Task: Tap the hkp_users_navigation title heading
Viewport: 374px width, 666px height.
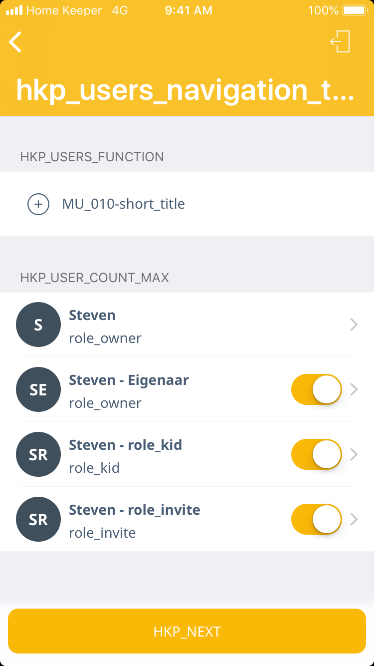Action: click(x=185, y=90)
